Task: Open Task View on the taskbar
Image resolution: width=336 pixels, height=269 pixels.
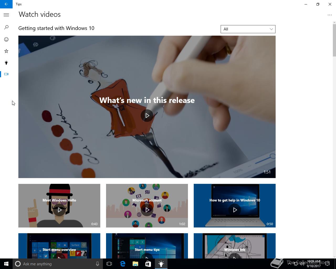Action: point(109,264)
